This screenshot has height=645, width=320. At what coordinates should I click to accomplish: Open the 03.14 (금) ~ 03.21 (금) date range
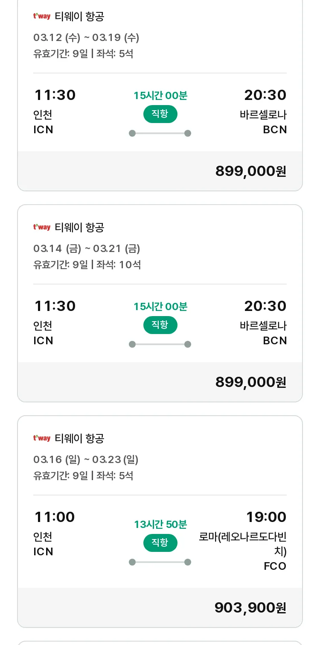[x=87, y=249]
